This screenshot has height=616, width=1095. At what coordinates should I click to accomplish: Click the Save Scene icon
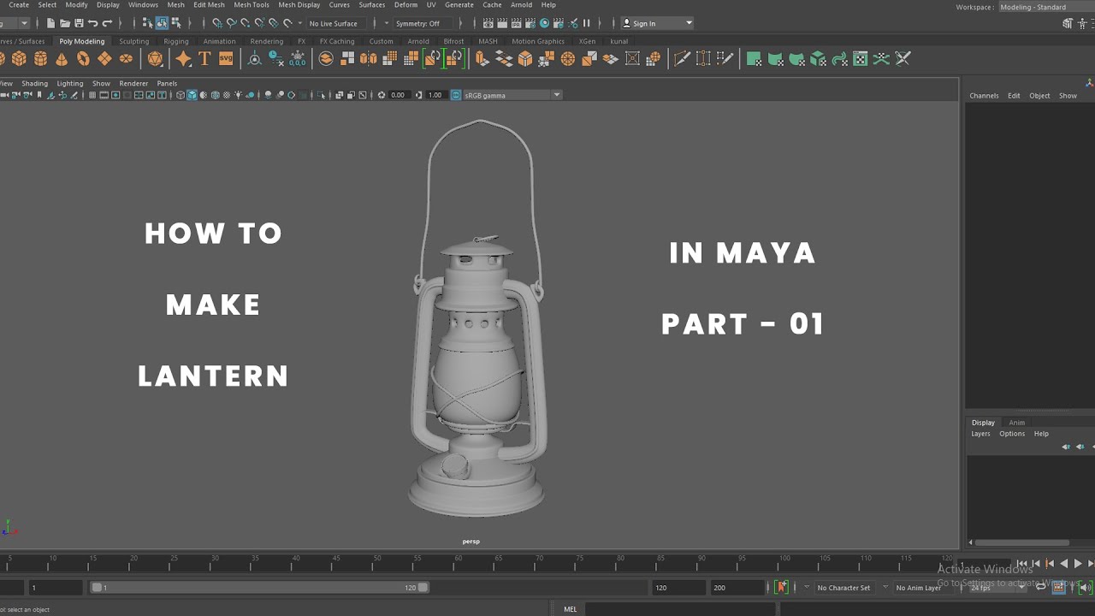tap(79, 23)
